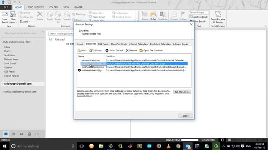The width and height of the screenshot is (268, 150).
Task: Select the Data Files tab
Action: point(91,44)
